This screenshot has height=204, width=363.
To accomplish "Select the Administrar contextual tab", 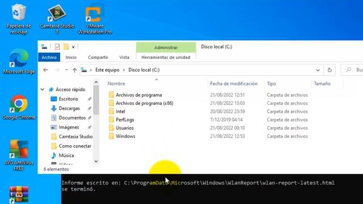I will (x=166, y=48).
